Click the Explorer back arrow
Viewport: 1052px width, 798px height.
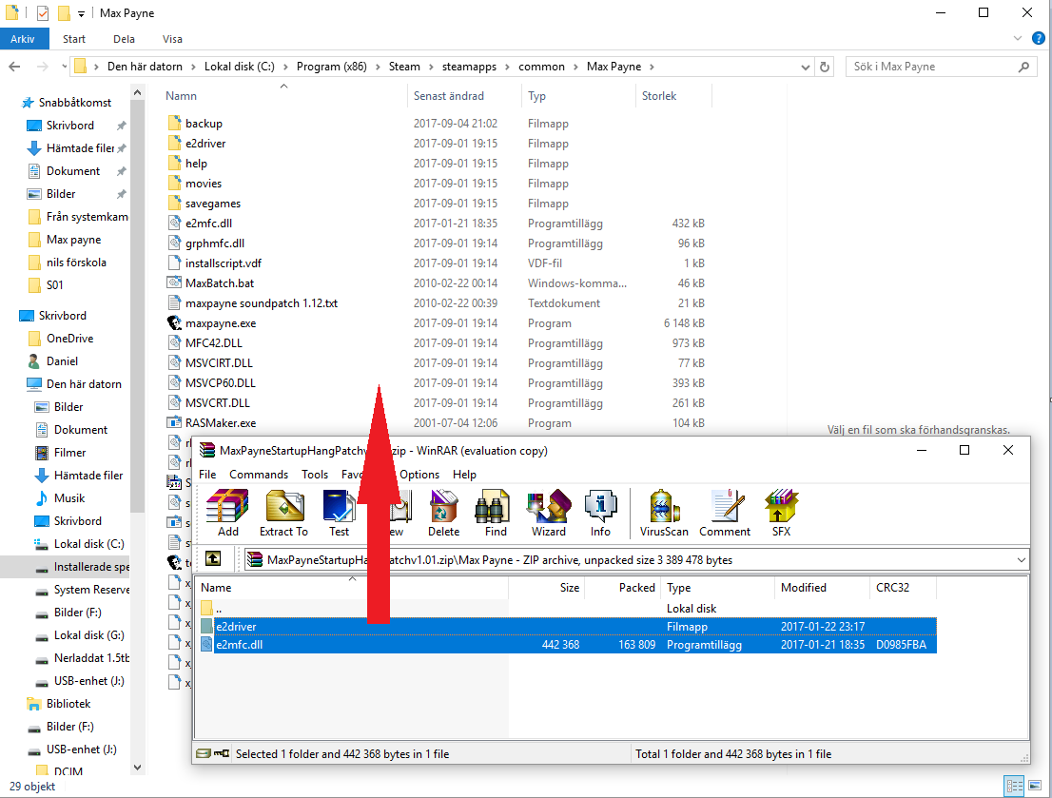(x=15, y=67)
